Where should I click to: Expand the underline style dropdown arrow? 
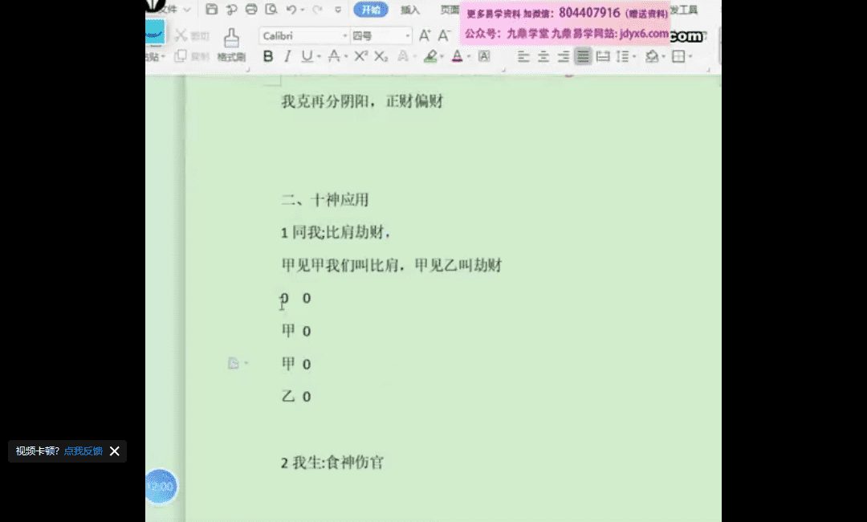point(319,57)
